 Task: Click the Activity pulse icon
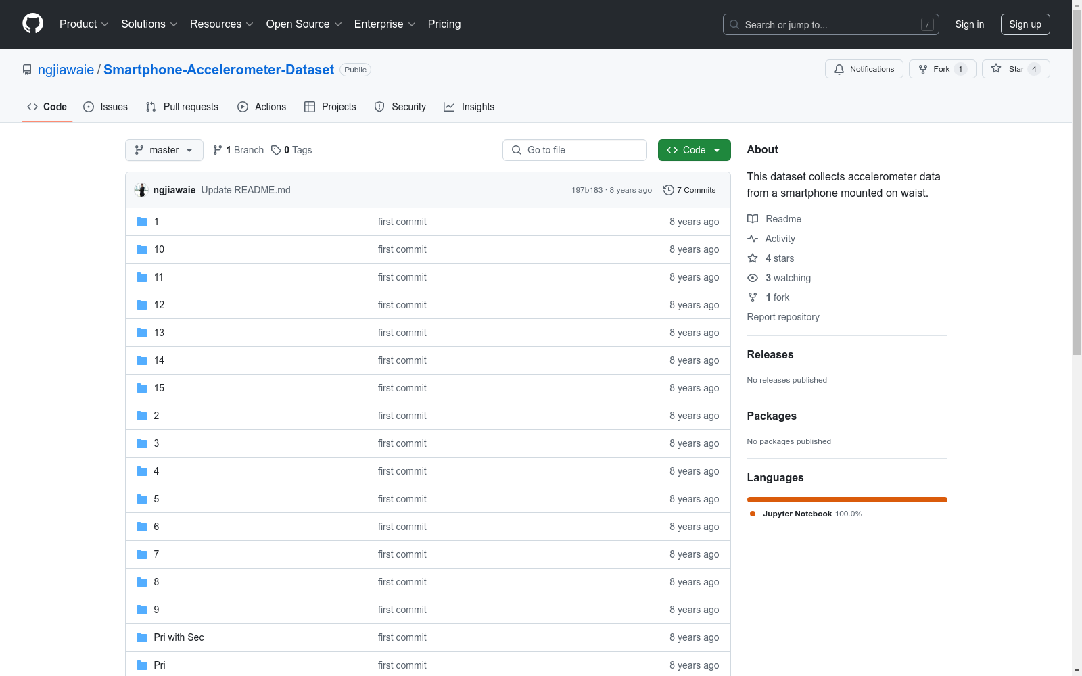pos(753,239)
